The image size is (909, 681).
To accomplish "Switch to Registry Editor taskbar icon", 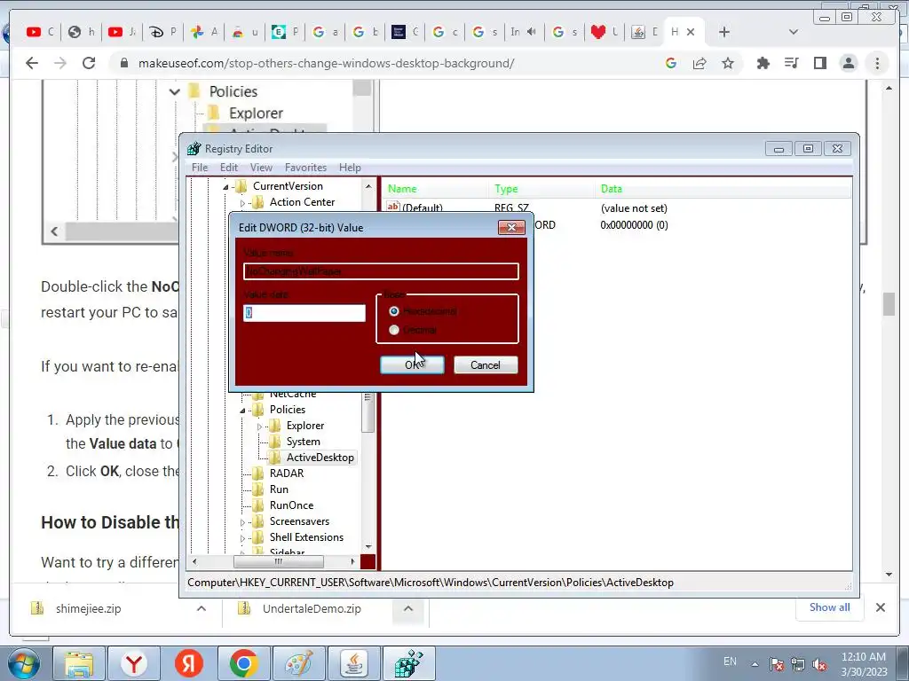I will (408, 663).
